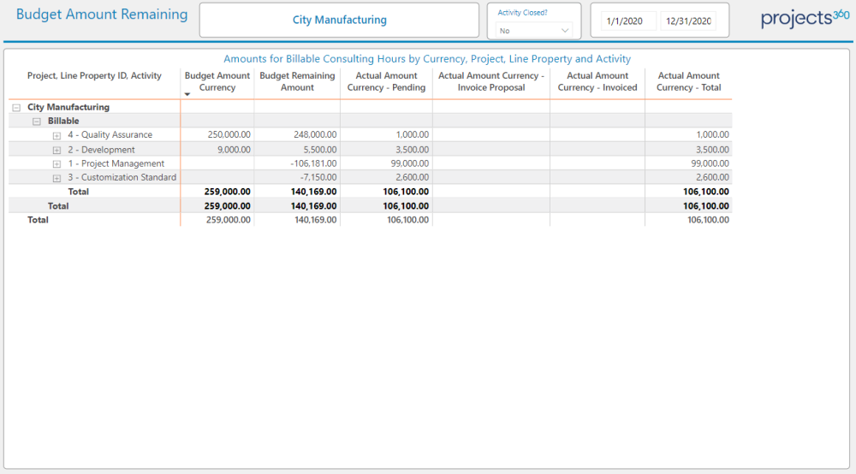Sort by Actual Amount Currency - Pending header
Image resolution: width=856 pixels, height=474 pixels.
tap(386, 81)
